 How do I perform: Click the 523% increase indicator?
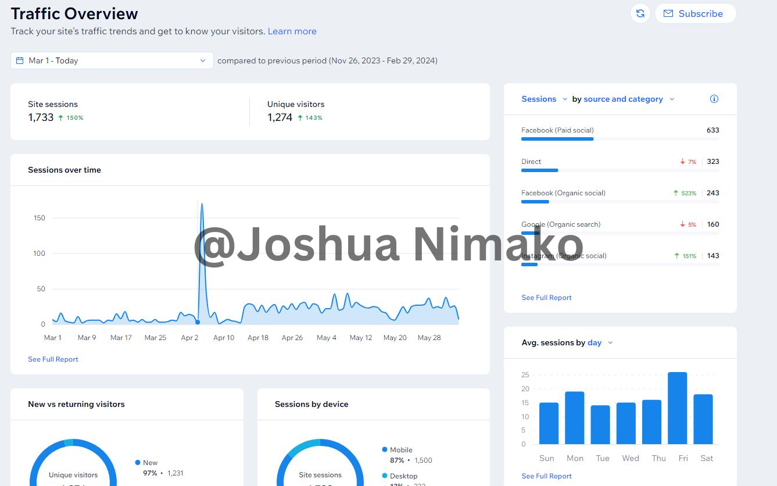(x=685, y=193)
